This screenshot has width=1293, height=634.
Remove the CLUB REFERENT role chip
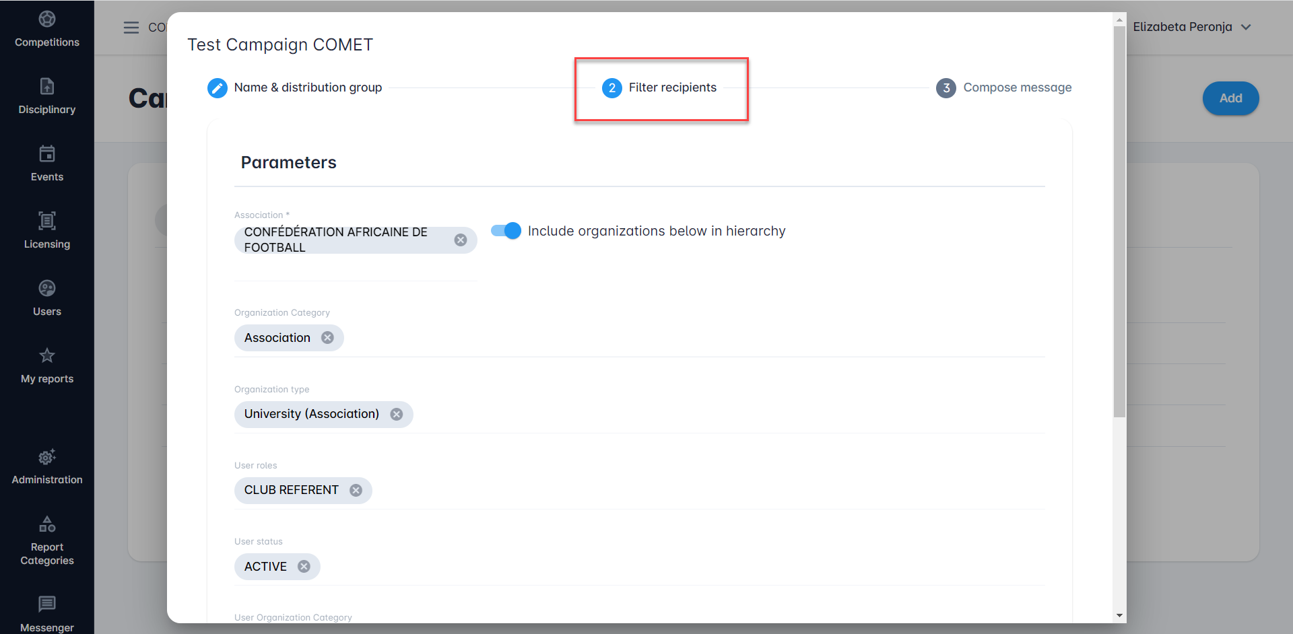pos(356,490)
